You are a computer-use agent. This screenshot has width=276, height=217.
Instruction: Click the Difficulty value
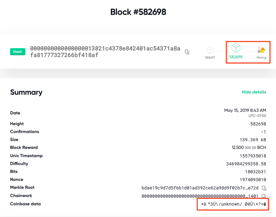(x=246, y=164)
